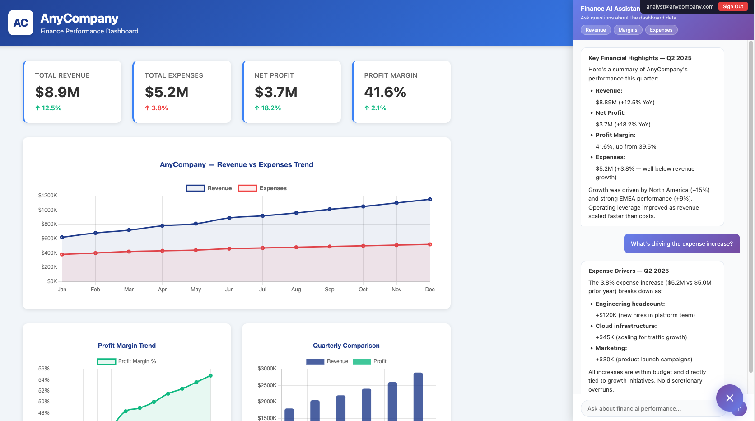This screenshot has height=421, width=755.
Task: Click the tallest bar in Quarterly Comparison
Action: click(x=418, y=397)
